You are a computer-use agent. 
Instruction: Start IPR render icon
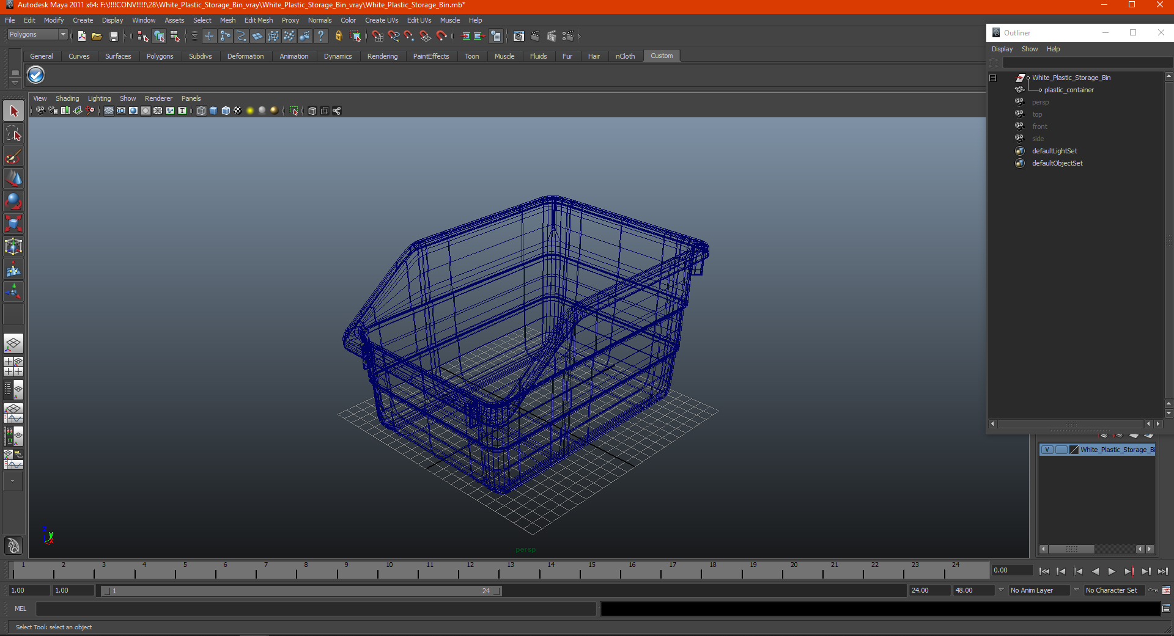tap(551, 37)
